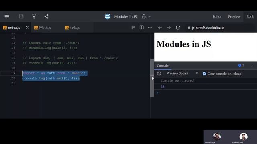Click the import math from './Math' line

pyautogui.click(x=54, y=73)
